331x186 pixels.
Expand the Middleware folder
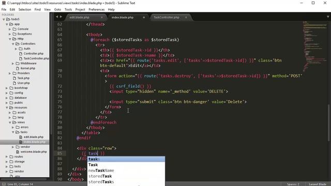(x=13, y=63)
